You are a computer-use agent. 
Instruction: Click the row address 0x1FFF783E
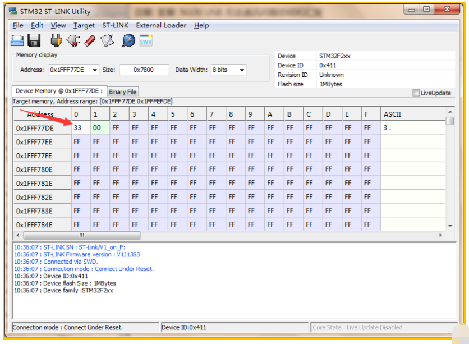click(x=42, y=211)
